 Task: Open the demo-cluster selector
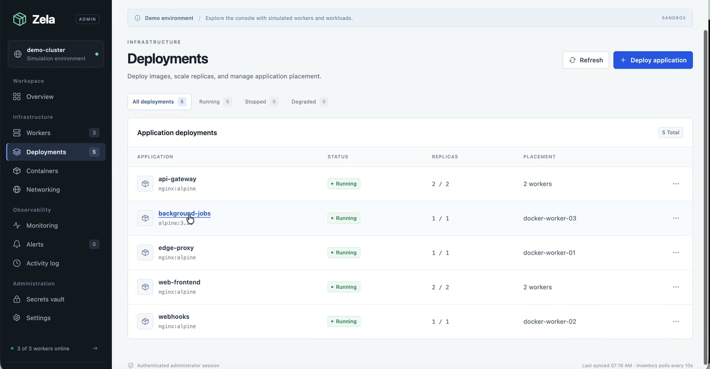pyautogui.click(x=56, y=54)
